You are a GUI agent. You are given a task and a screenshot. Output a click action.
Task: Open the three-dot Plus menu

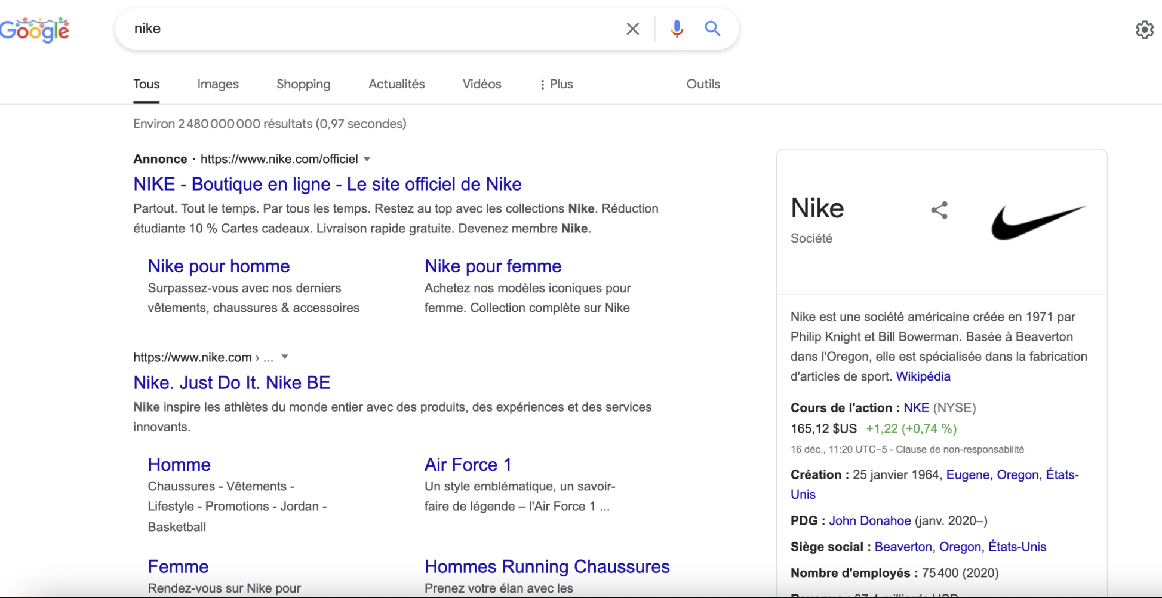point(556,84)
